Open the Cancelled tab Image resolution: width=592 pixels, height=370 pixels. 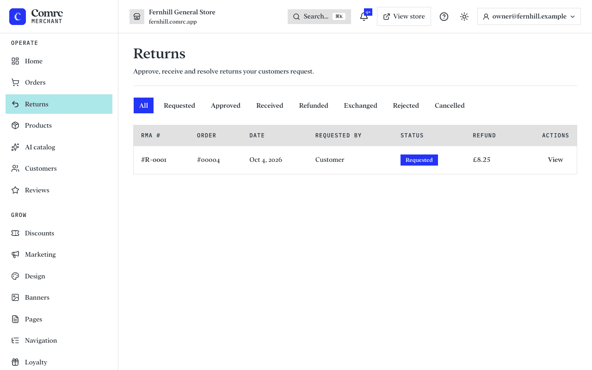point(450,105)
